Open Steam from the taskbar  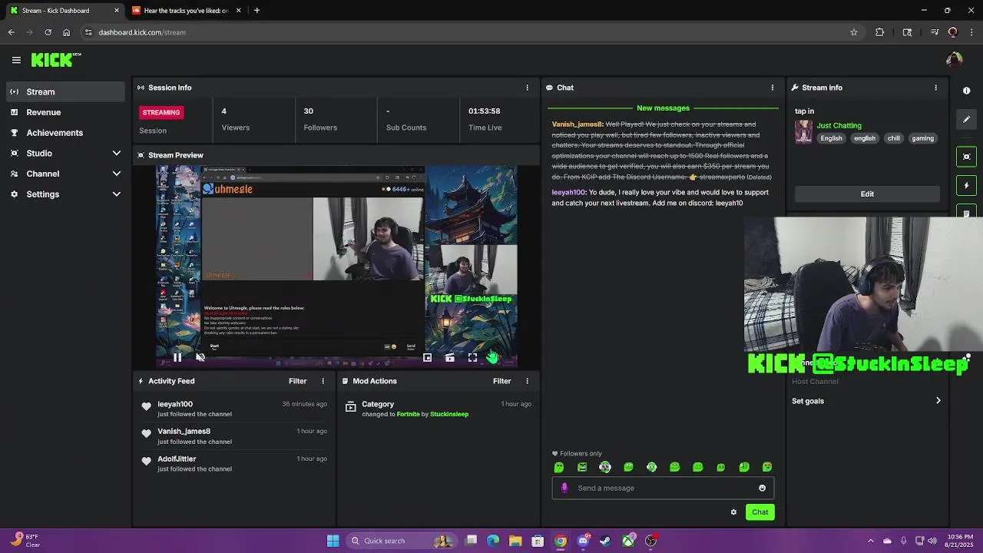point(605,541)
